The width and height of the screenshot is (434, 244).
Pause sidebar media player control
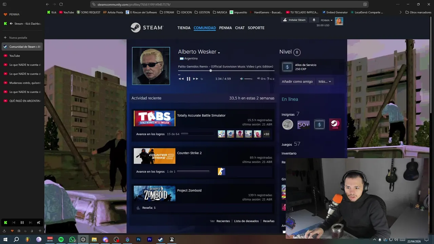click(22, 223)
